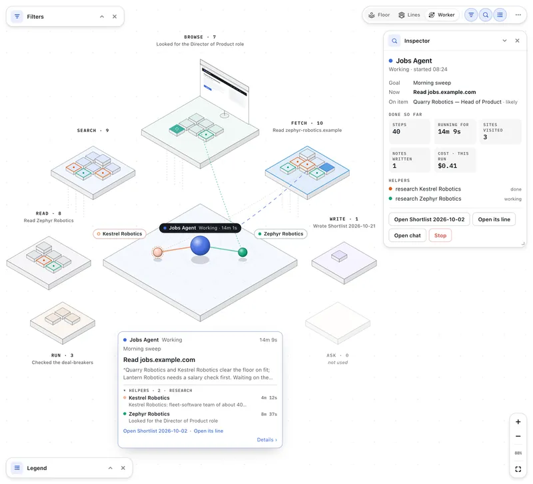This screenshot has height=484, width=533.
Task: Select the Worker view tab
Action: 442,15
